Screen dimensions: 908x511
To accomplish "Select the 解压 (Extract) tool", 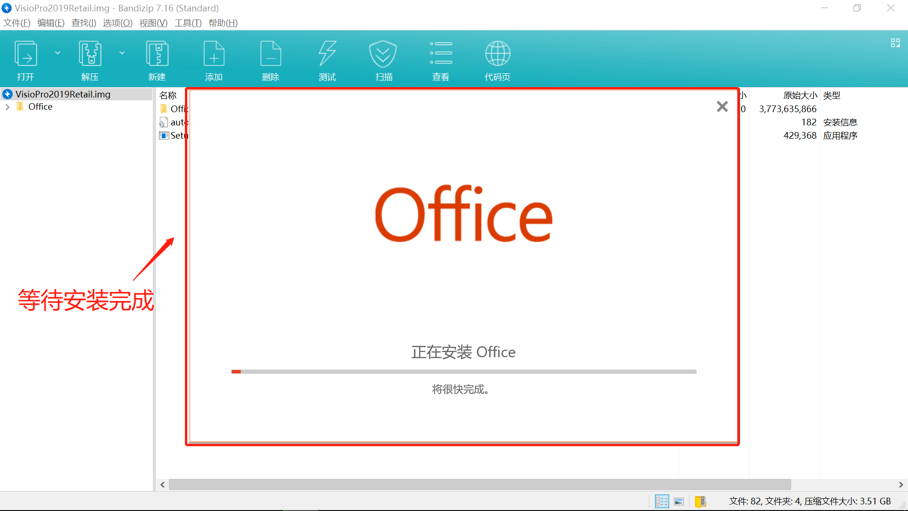I will 90,59.
